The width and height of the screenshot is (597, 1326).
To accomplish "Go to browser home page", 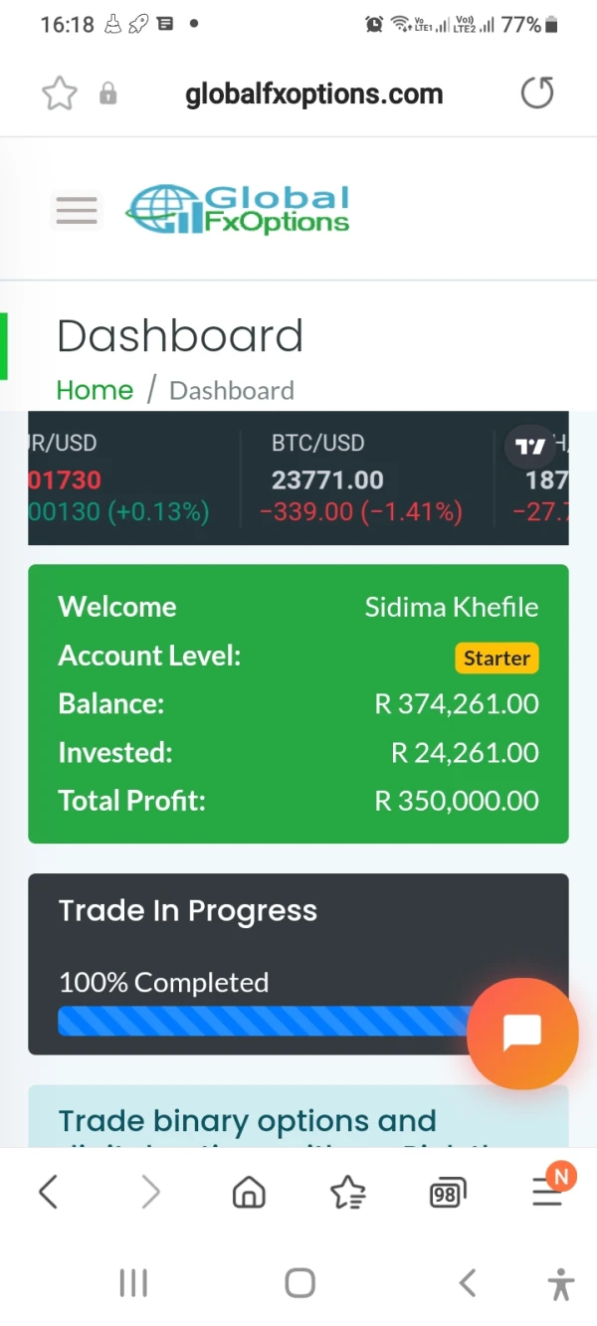I will coord(249,1191).
